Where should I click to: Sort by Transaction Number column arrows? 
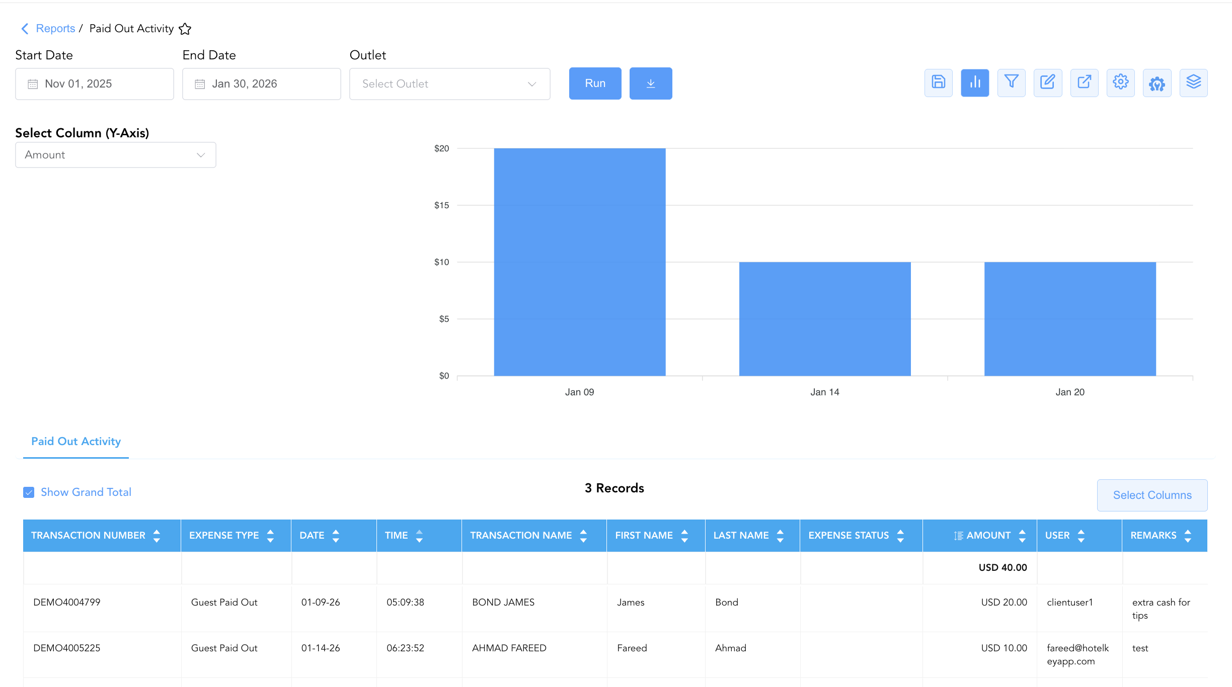click(157, 536)
